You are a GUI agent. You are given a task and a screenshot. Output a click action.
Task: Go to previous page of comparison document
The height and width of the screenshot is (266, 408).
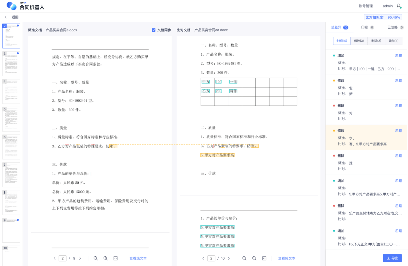click(203, 258)
